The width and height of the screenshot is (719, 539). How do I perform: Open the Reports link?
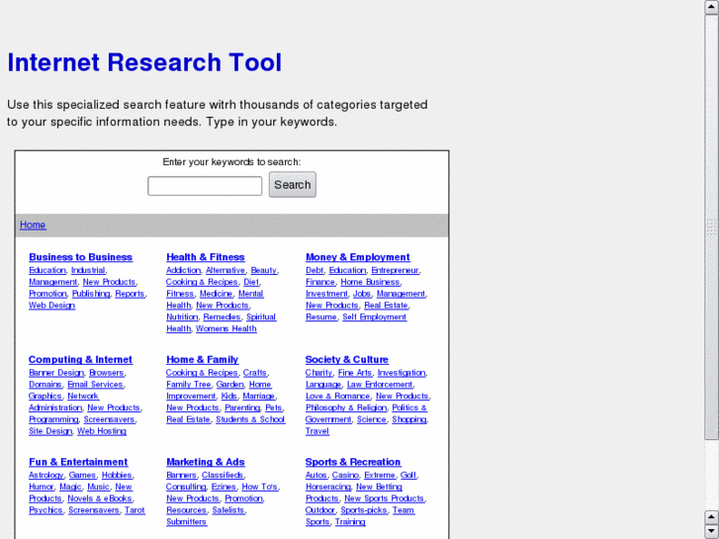pyautogui.click(x=130, y=294)
